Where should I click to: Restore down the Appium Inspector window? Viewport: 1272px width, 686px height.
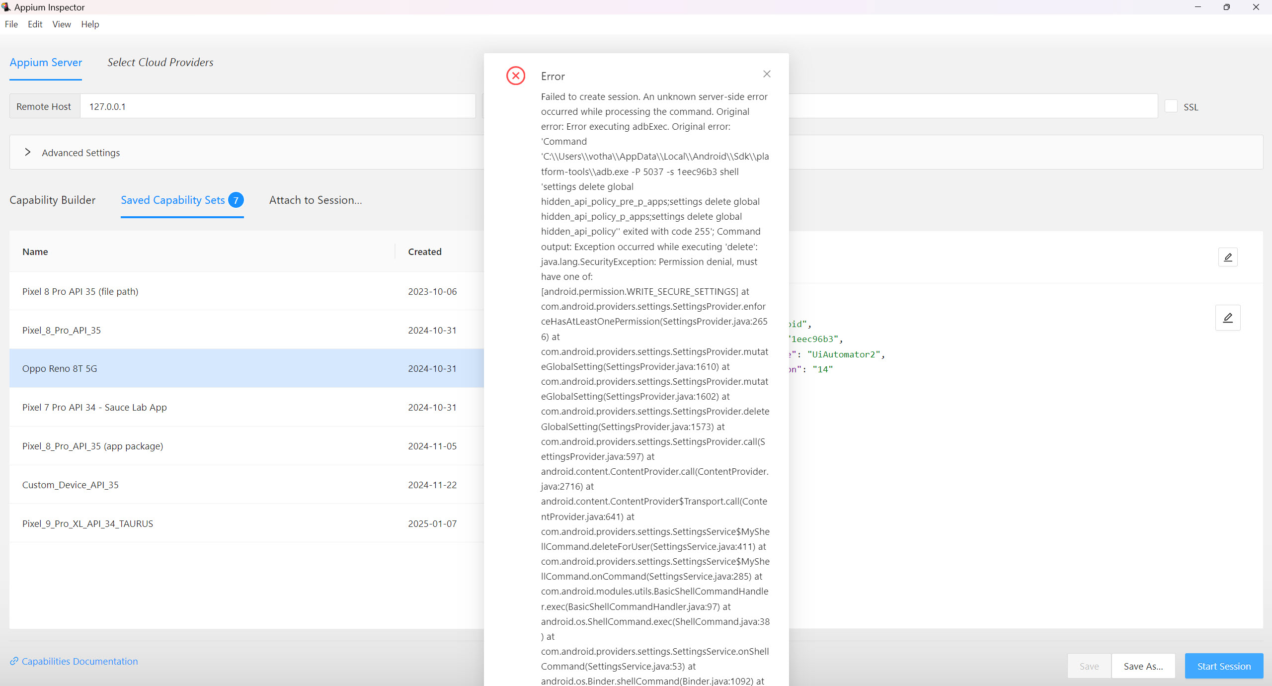tap(1227, 7)
